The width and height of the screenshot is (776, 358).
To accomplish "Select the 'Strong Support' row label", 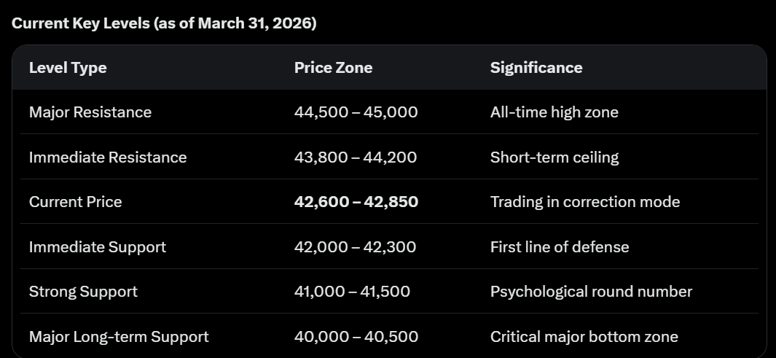I will [x=83, y=292].
